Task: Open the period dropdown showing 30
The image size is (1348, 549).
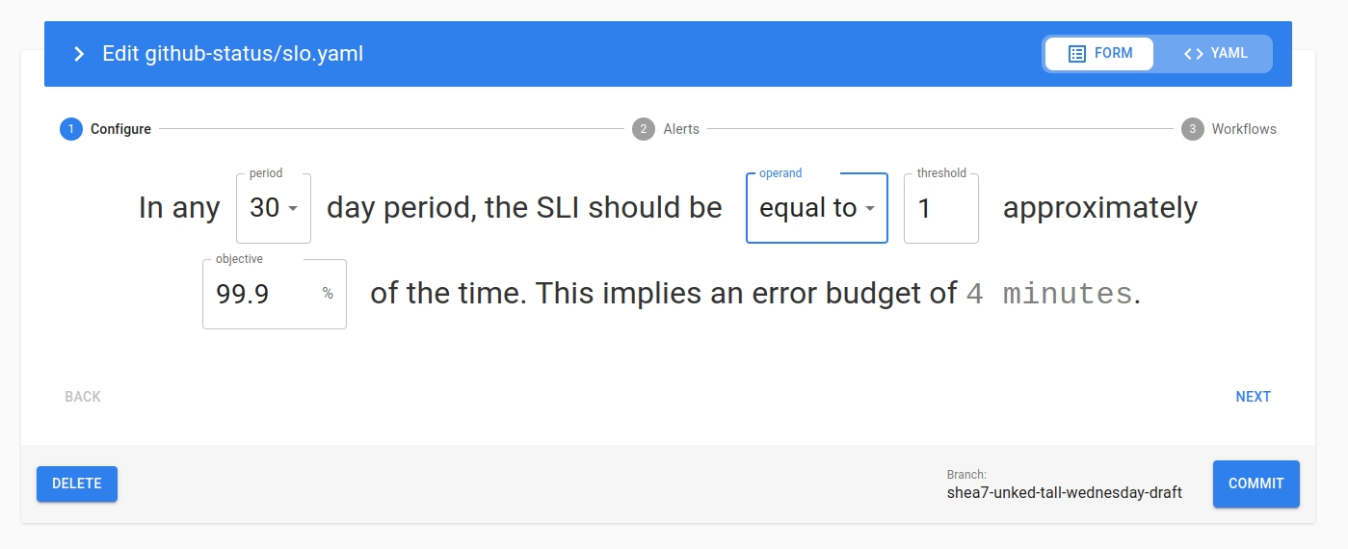Action: [x=273, y=208]
